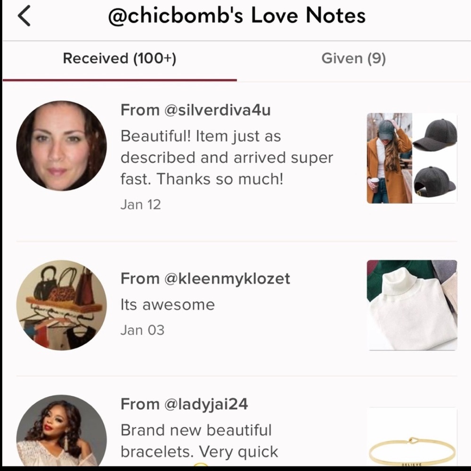The image size is (471, 471).
Task: Tap @ladyjai24's profile avatar
Action: (x=62, y=430)
